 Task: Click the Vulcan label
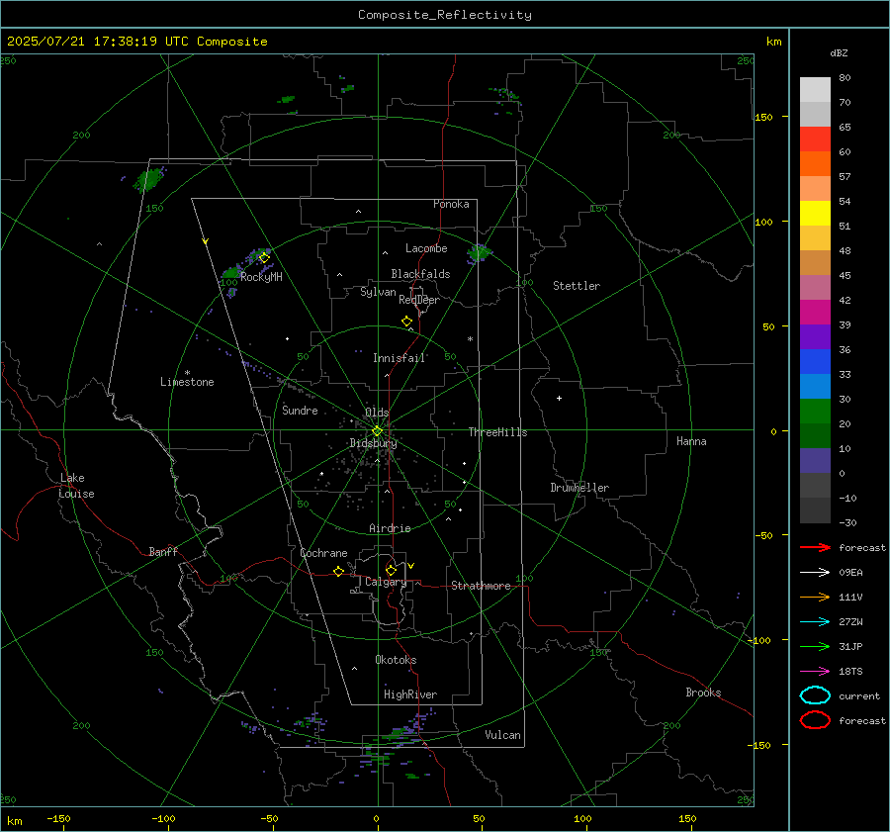coord(502,735)
